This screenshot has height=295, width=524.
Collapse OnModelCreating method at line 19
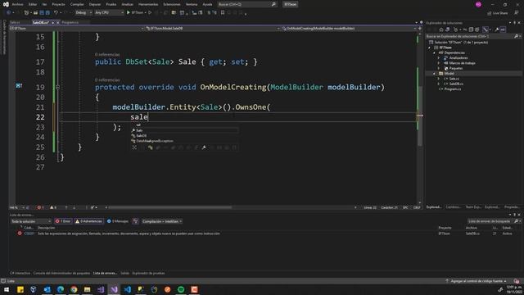[57, 88]
